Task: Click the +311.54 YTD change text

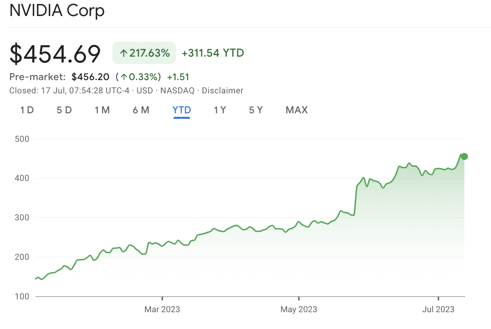Action: (x=213, y=53)
